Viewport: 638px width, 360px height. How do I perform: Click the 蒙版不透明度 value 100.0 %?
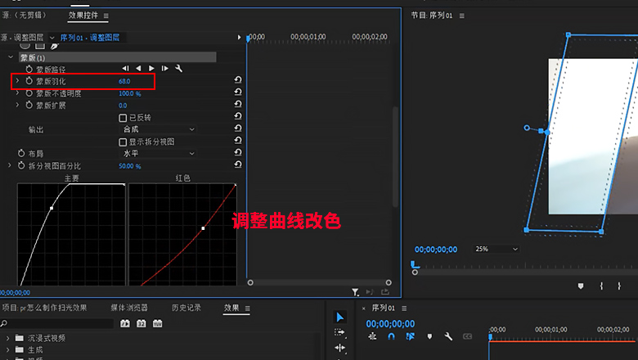point(130,93)
